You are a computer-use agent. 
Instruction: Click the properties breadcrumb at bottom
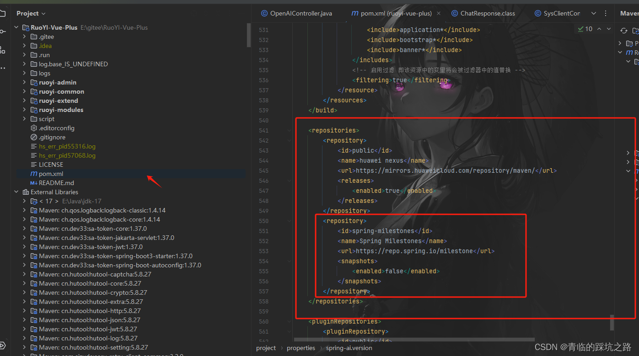(301, 348)
